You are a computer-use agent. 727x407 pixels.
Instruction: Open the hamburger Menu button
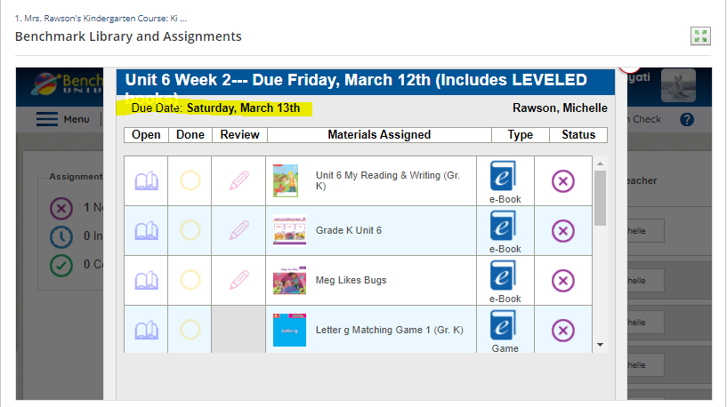tap(62, 119)
